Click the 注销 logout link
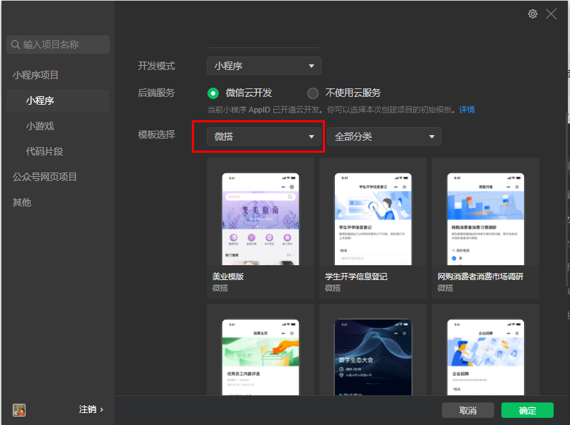The width and height of the screenshot is (570, 425). point(91,409)
